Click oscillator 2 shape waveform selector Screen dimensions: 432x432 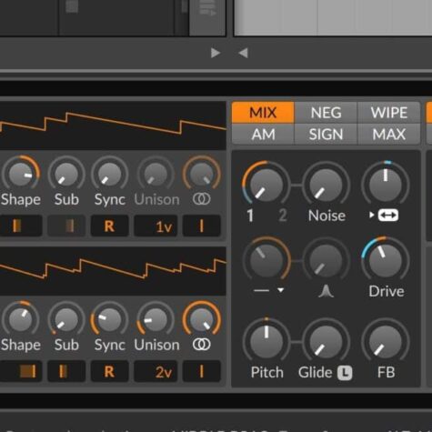pos(21,371)
